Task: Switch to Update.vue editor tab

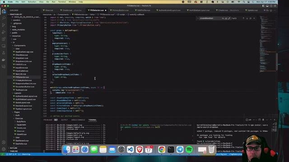Action: pyautogui.click(x=252, y=10)
